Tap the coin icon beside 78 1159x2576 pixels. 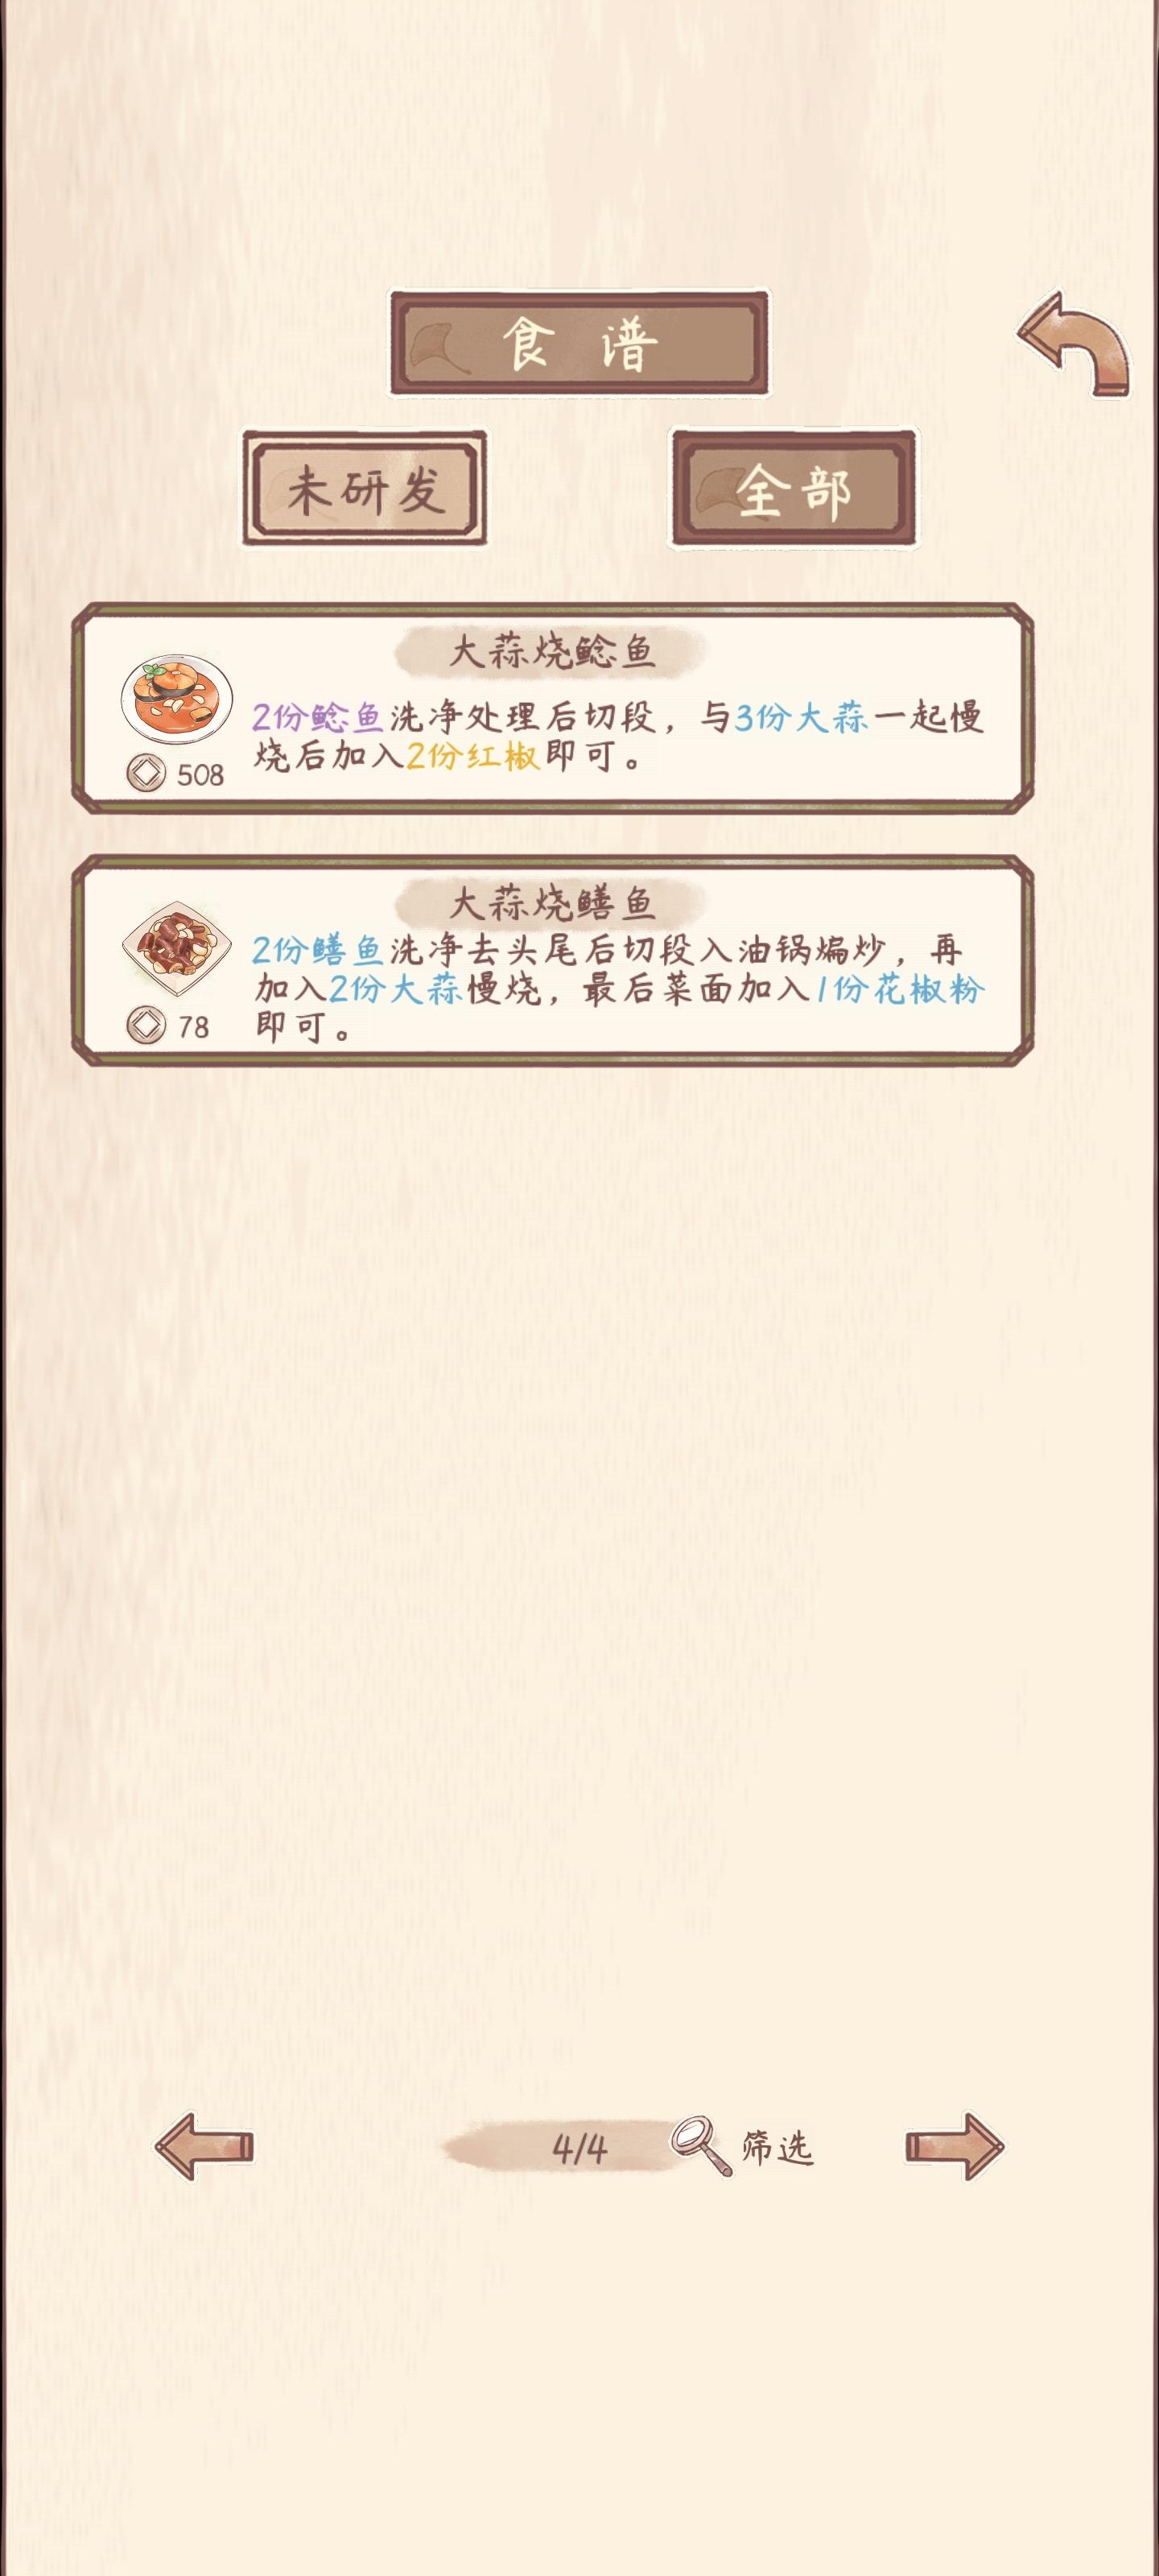(x=146, y=1025)
